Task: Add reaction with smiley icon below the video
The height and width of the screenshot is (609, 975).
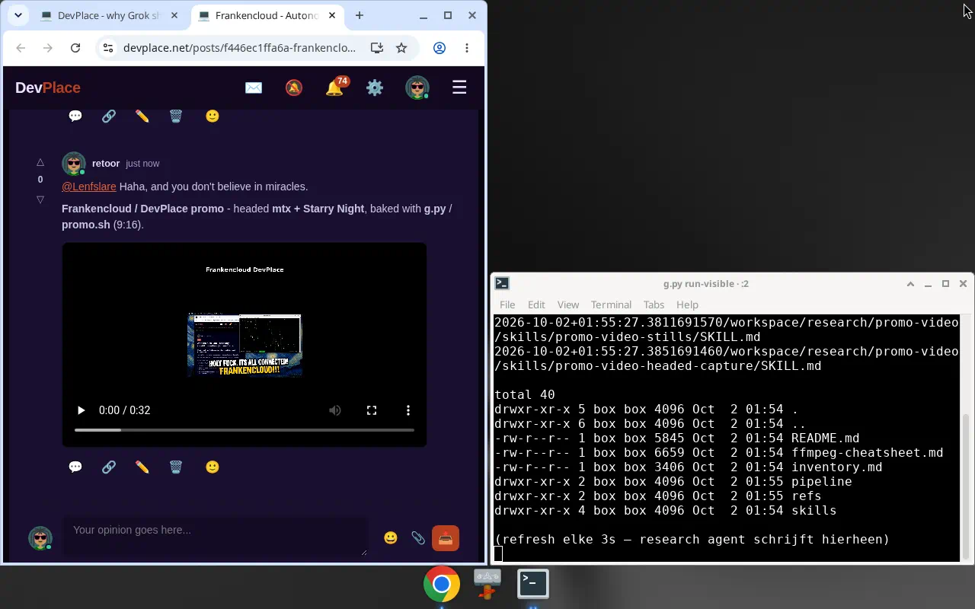Action: [213, 467]
